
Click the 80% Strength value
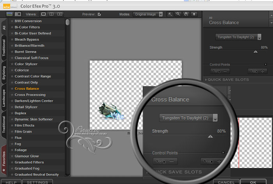264,47
